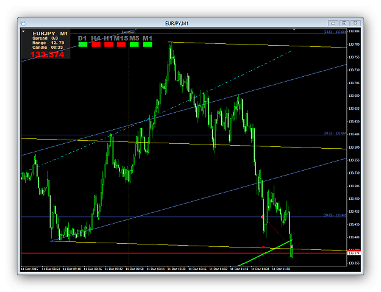The width and height of the screenshot is (381, 292).
Task: Click the 'Range 12, 79' line
Action: tap(48, 43)
